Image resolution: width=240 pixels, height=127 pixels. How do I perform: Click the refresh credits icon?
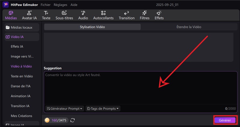pyautogui.click(x=73, y=120)
